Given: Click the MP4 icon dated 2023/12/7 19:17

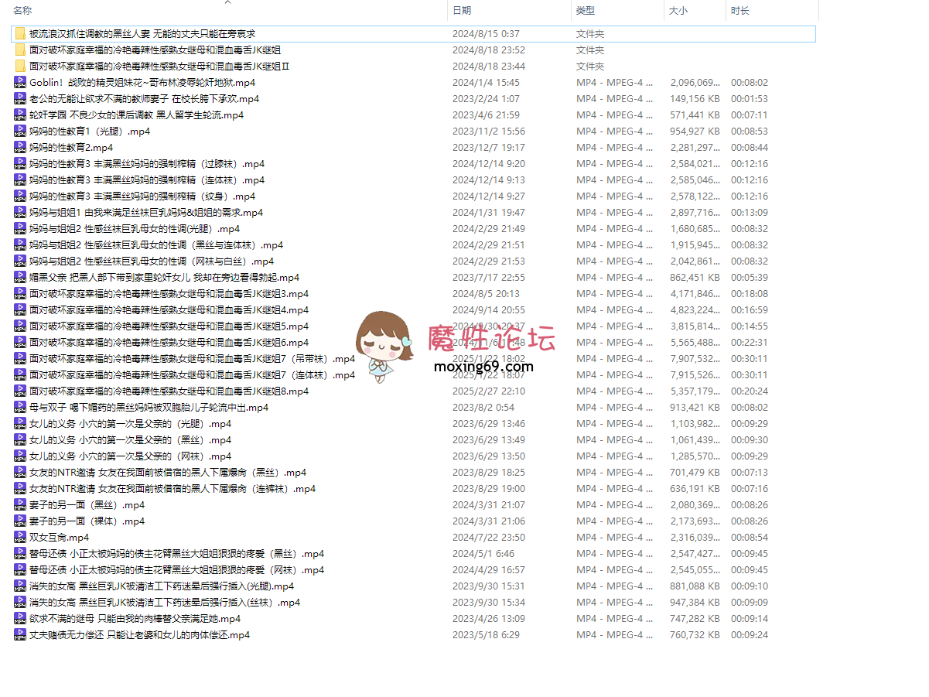Looking at the screenshot, I should (20, 148).
